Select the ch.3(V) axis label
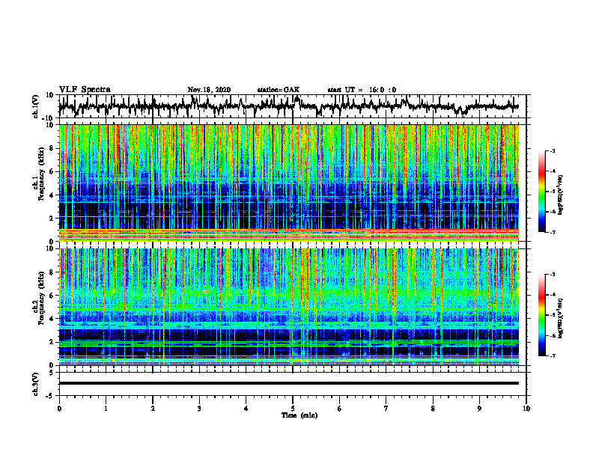This screenshot has height=458, width=593. [x=37, y=384]
